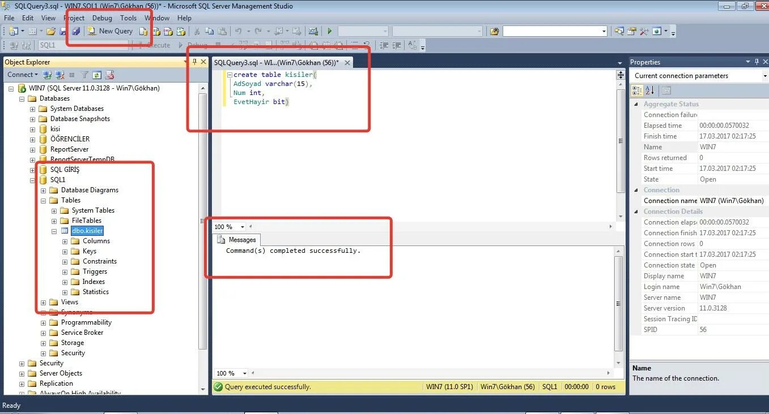Select the Service Broker folder

pyautogui.click(x=82, y=333)
